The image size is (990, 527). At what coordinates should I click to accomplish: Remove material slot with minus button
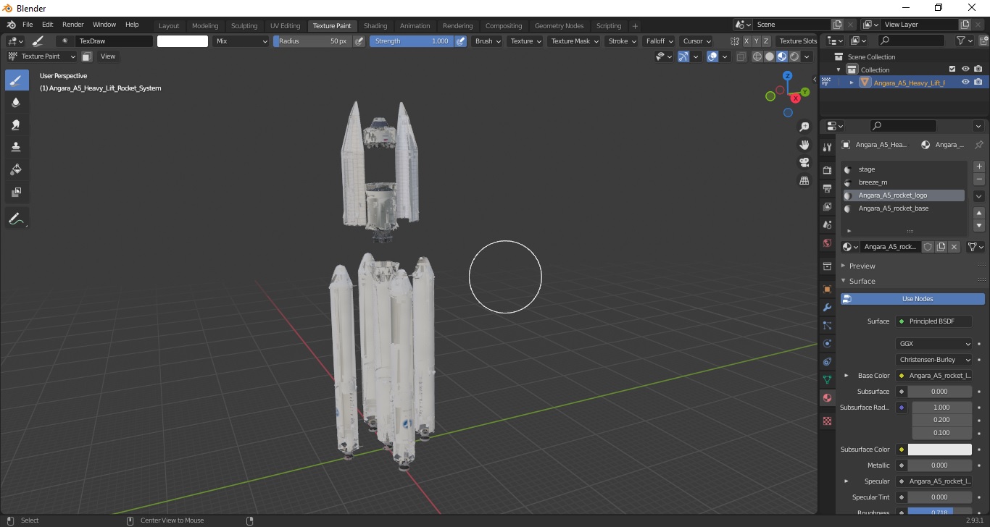tap(979, 179)
